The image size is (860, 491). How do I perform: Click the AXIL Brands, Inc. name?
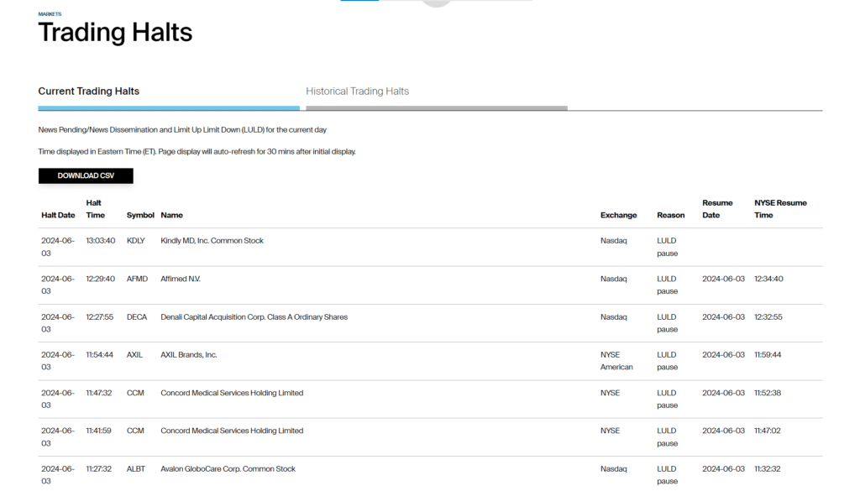[189, 355]
